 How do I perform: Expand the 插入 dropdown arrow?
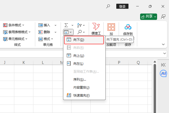55,25
